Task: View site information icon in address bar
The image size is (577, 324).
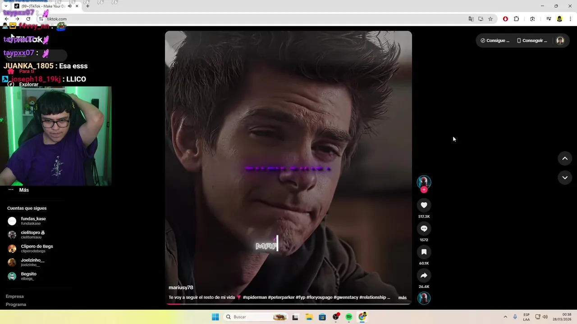Action: point(41,19)
